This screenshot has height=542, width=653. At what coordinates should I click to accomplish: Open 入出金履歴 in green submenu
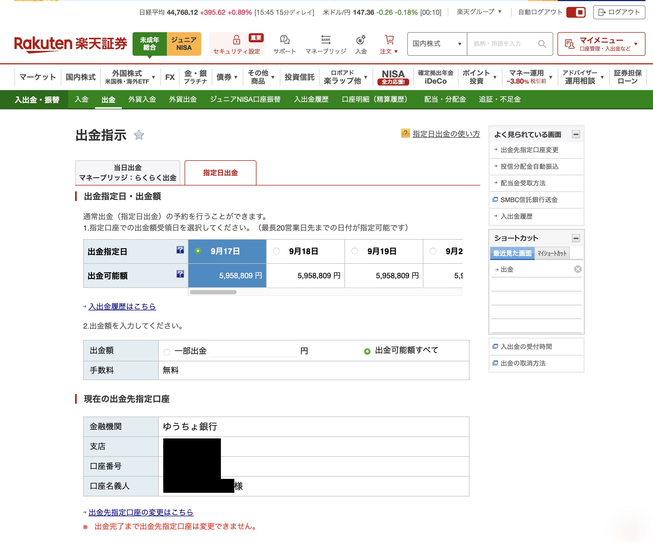click(311, 99)
